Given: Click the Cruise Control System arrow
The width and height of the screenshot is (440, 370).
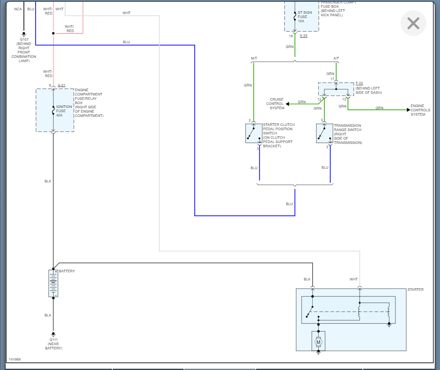Looking at the screenshot, I should click(x=287, y=104).
